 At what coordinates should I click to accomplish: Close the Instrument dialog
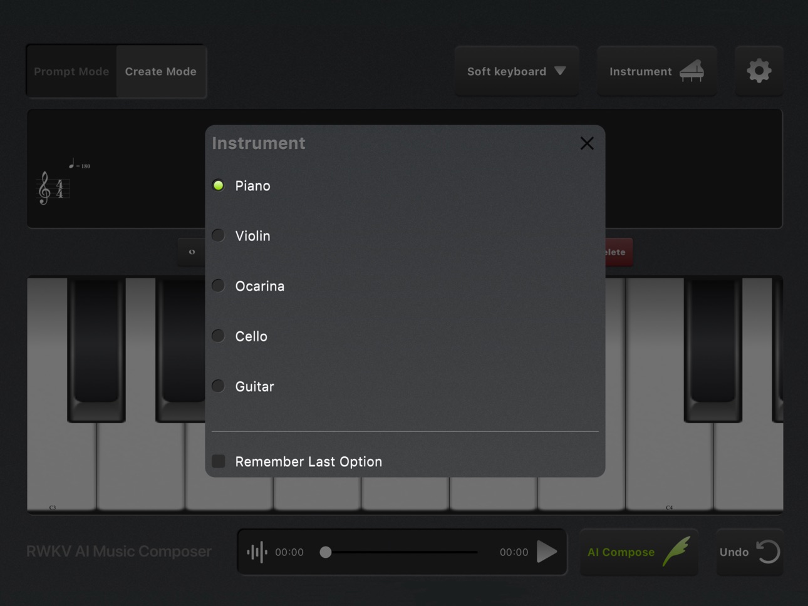click(x=587, y=143)
